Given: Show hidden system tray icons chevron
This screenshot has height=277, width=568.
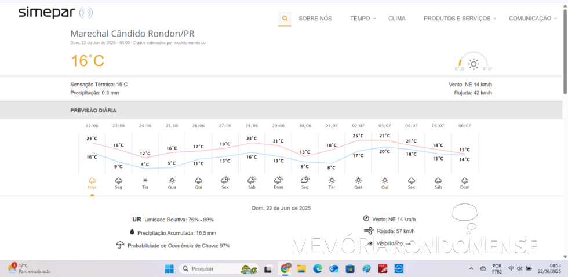Looking at the screenshot, I should (x=471, y=269).
